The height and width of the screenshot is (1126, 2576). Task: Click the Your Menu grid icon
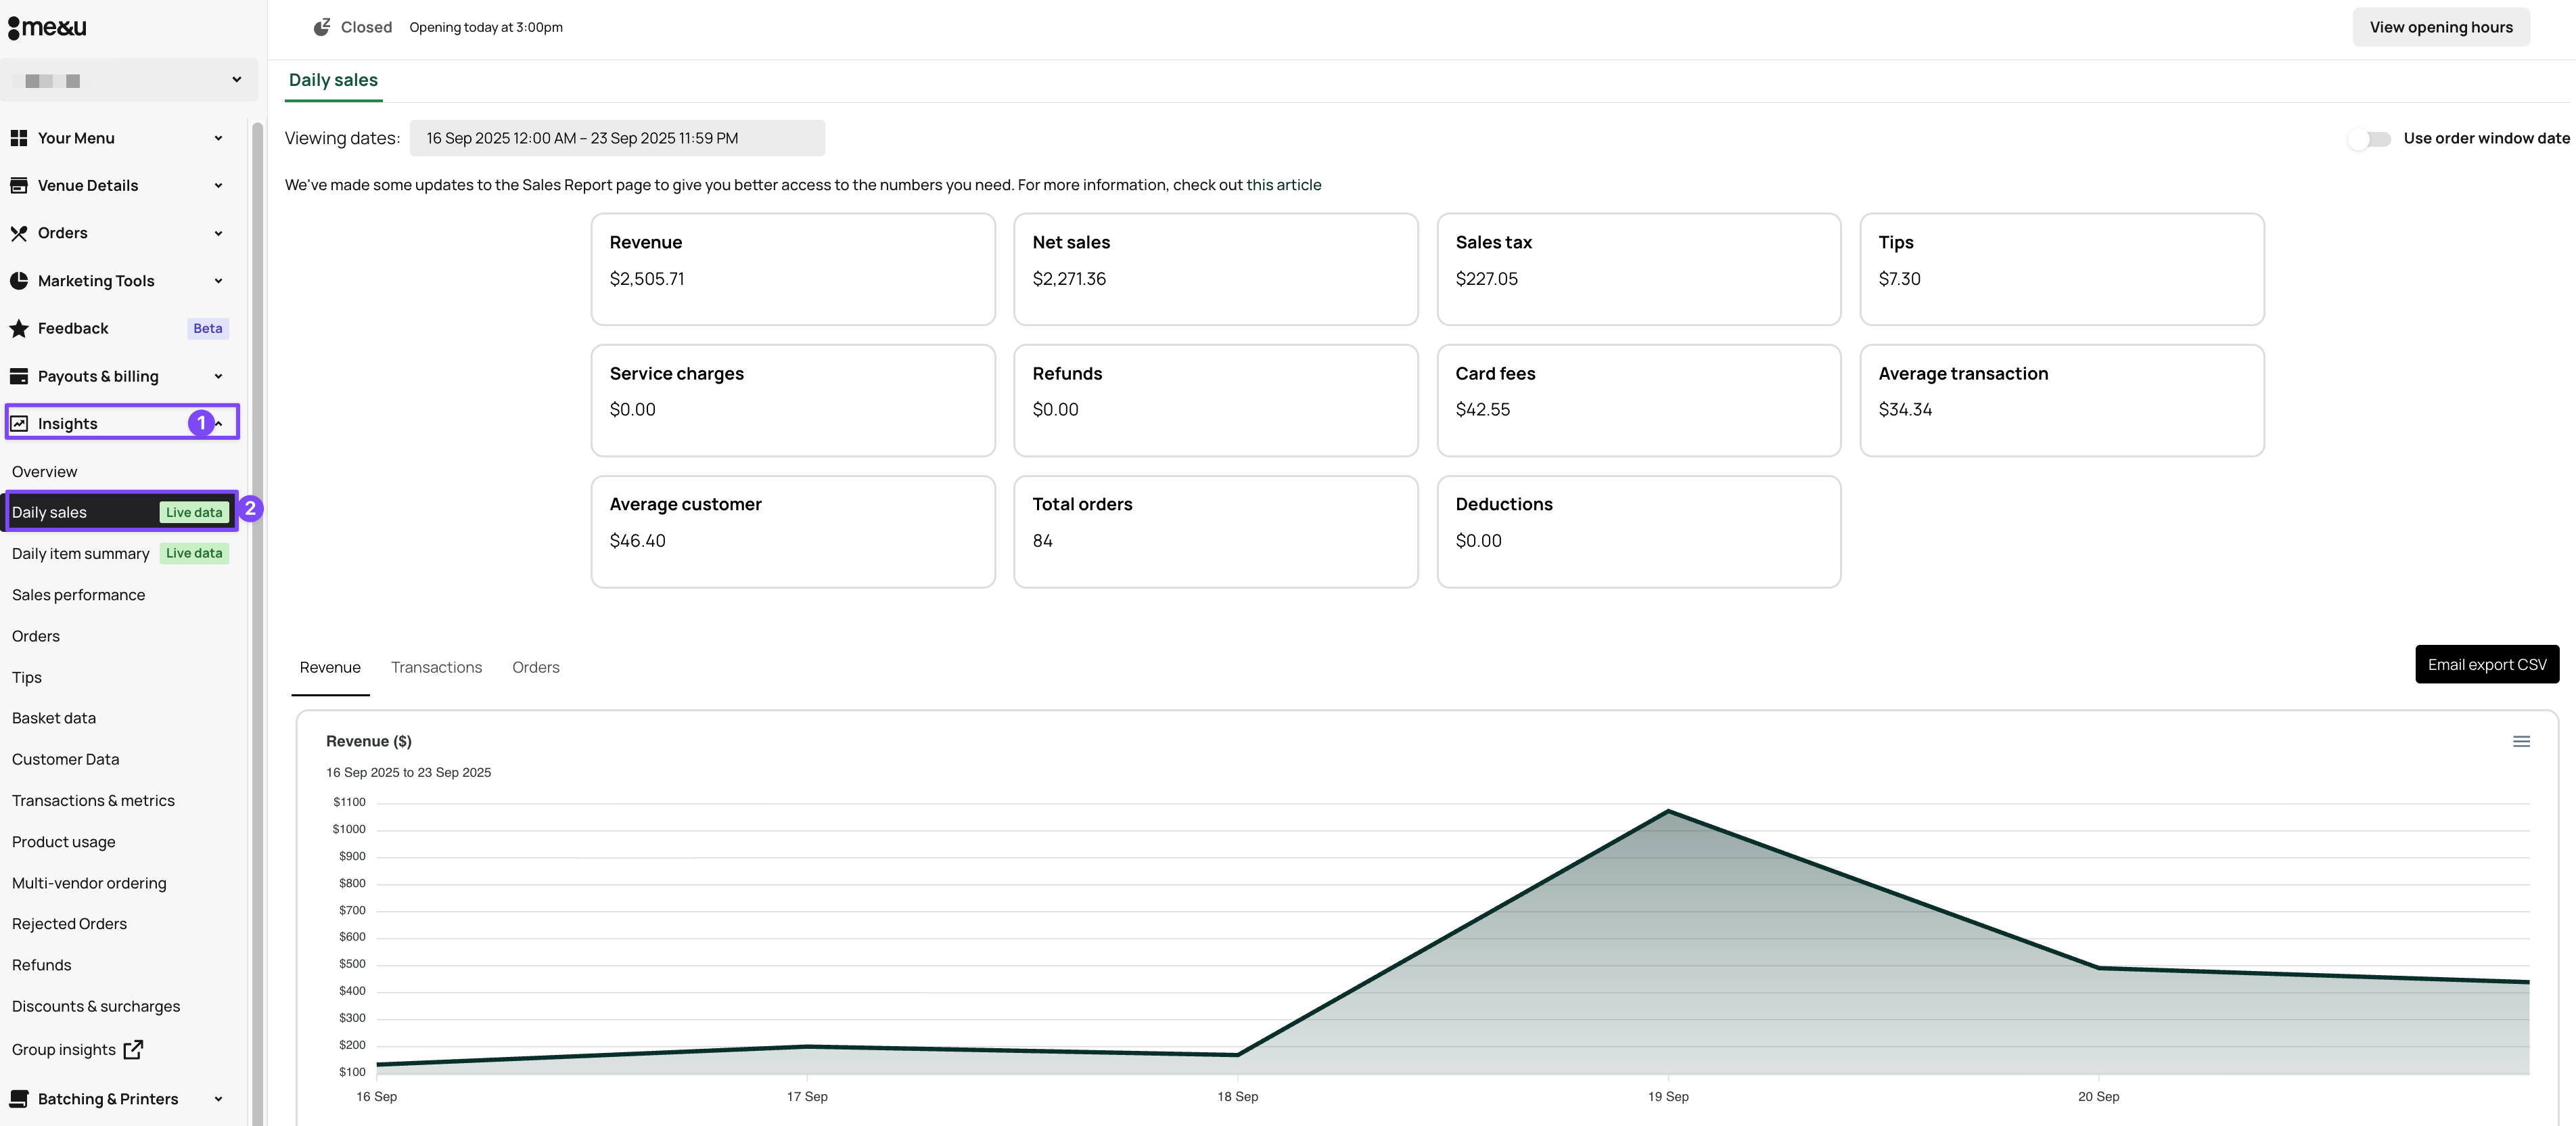(x=19, y=138)
